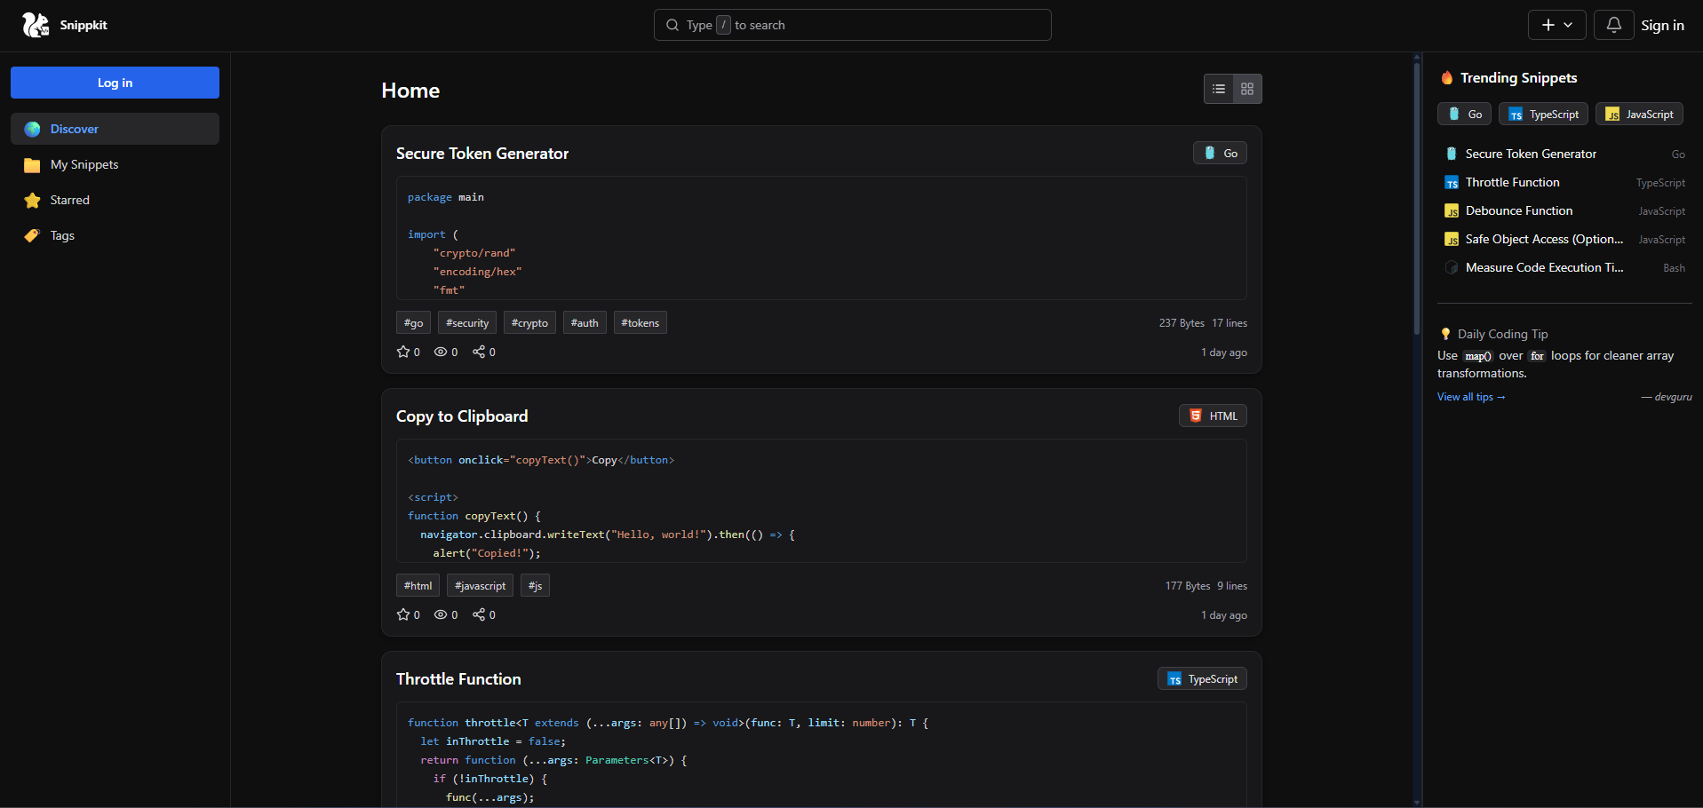Filter trending by TypeScript
Viewport: 1703px width, 808px height.
click(x=1543, y=114)
